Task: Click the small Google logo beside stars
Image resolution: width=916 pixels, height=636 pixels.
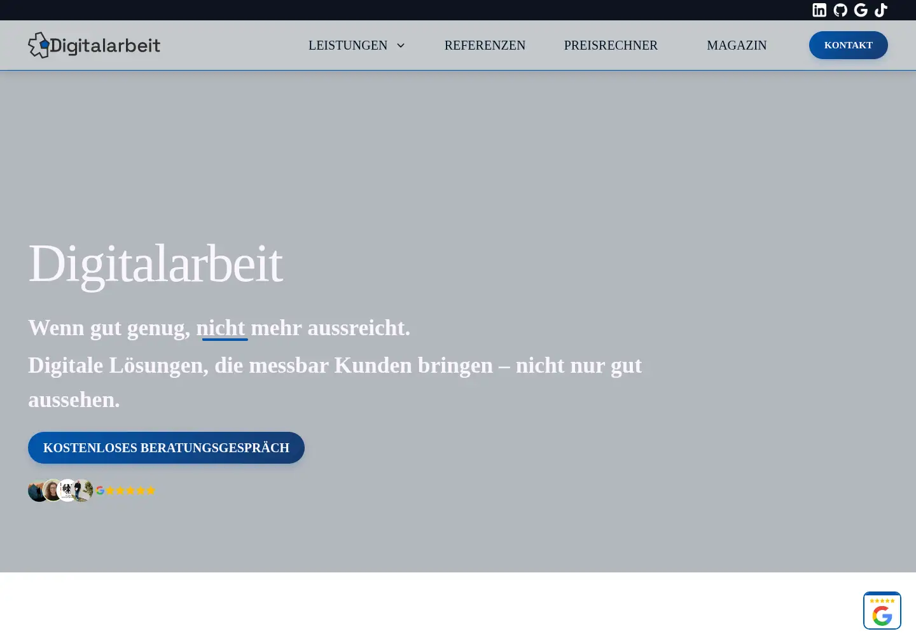Action: 100,490
